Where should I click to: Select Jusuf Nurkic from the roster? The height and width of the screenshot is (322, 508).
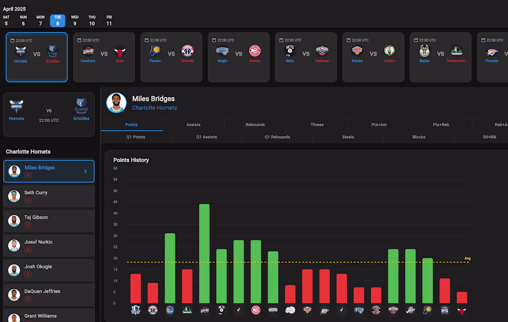(x=49, y=246)
